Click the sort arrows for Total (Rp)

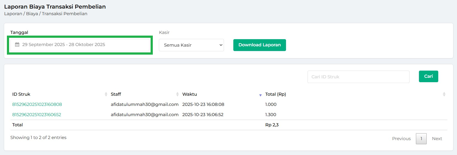tap(444, 94)
